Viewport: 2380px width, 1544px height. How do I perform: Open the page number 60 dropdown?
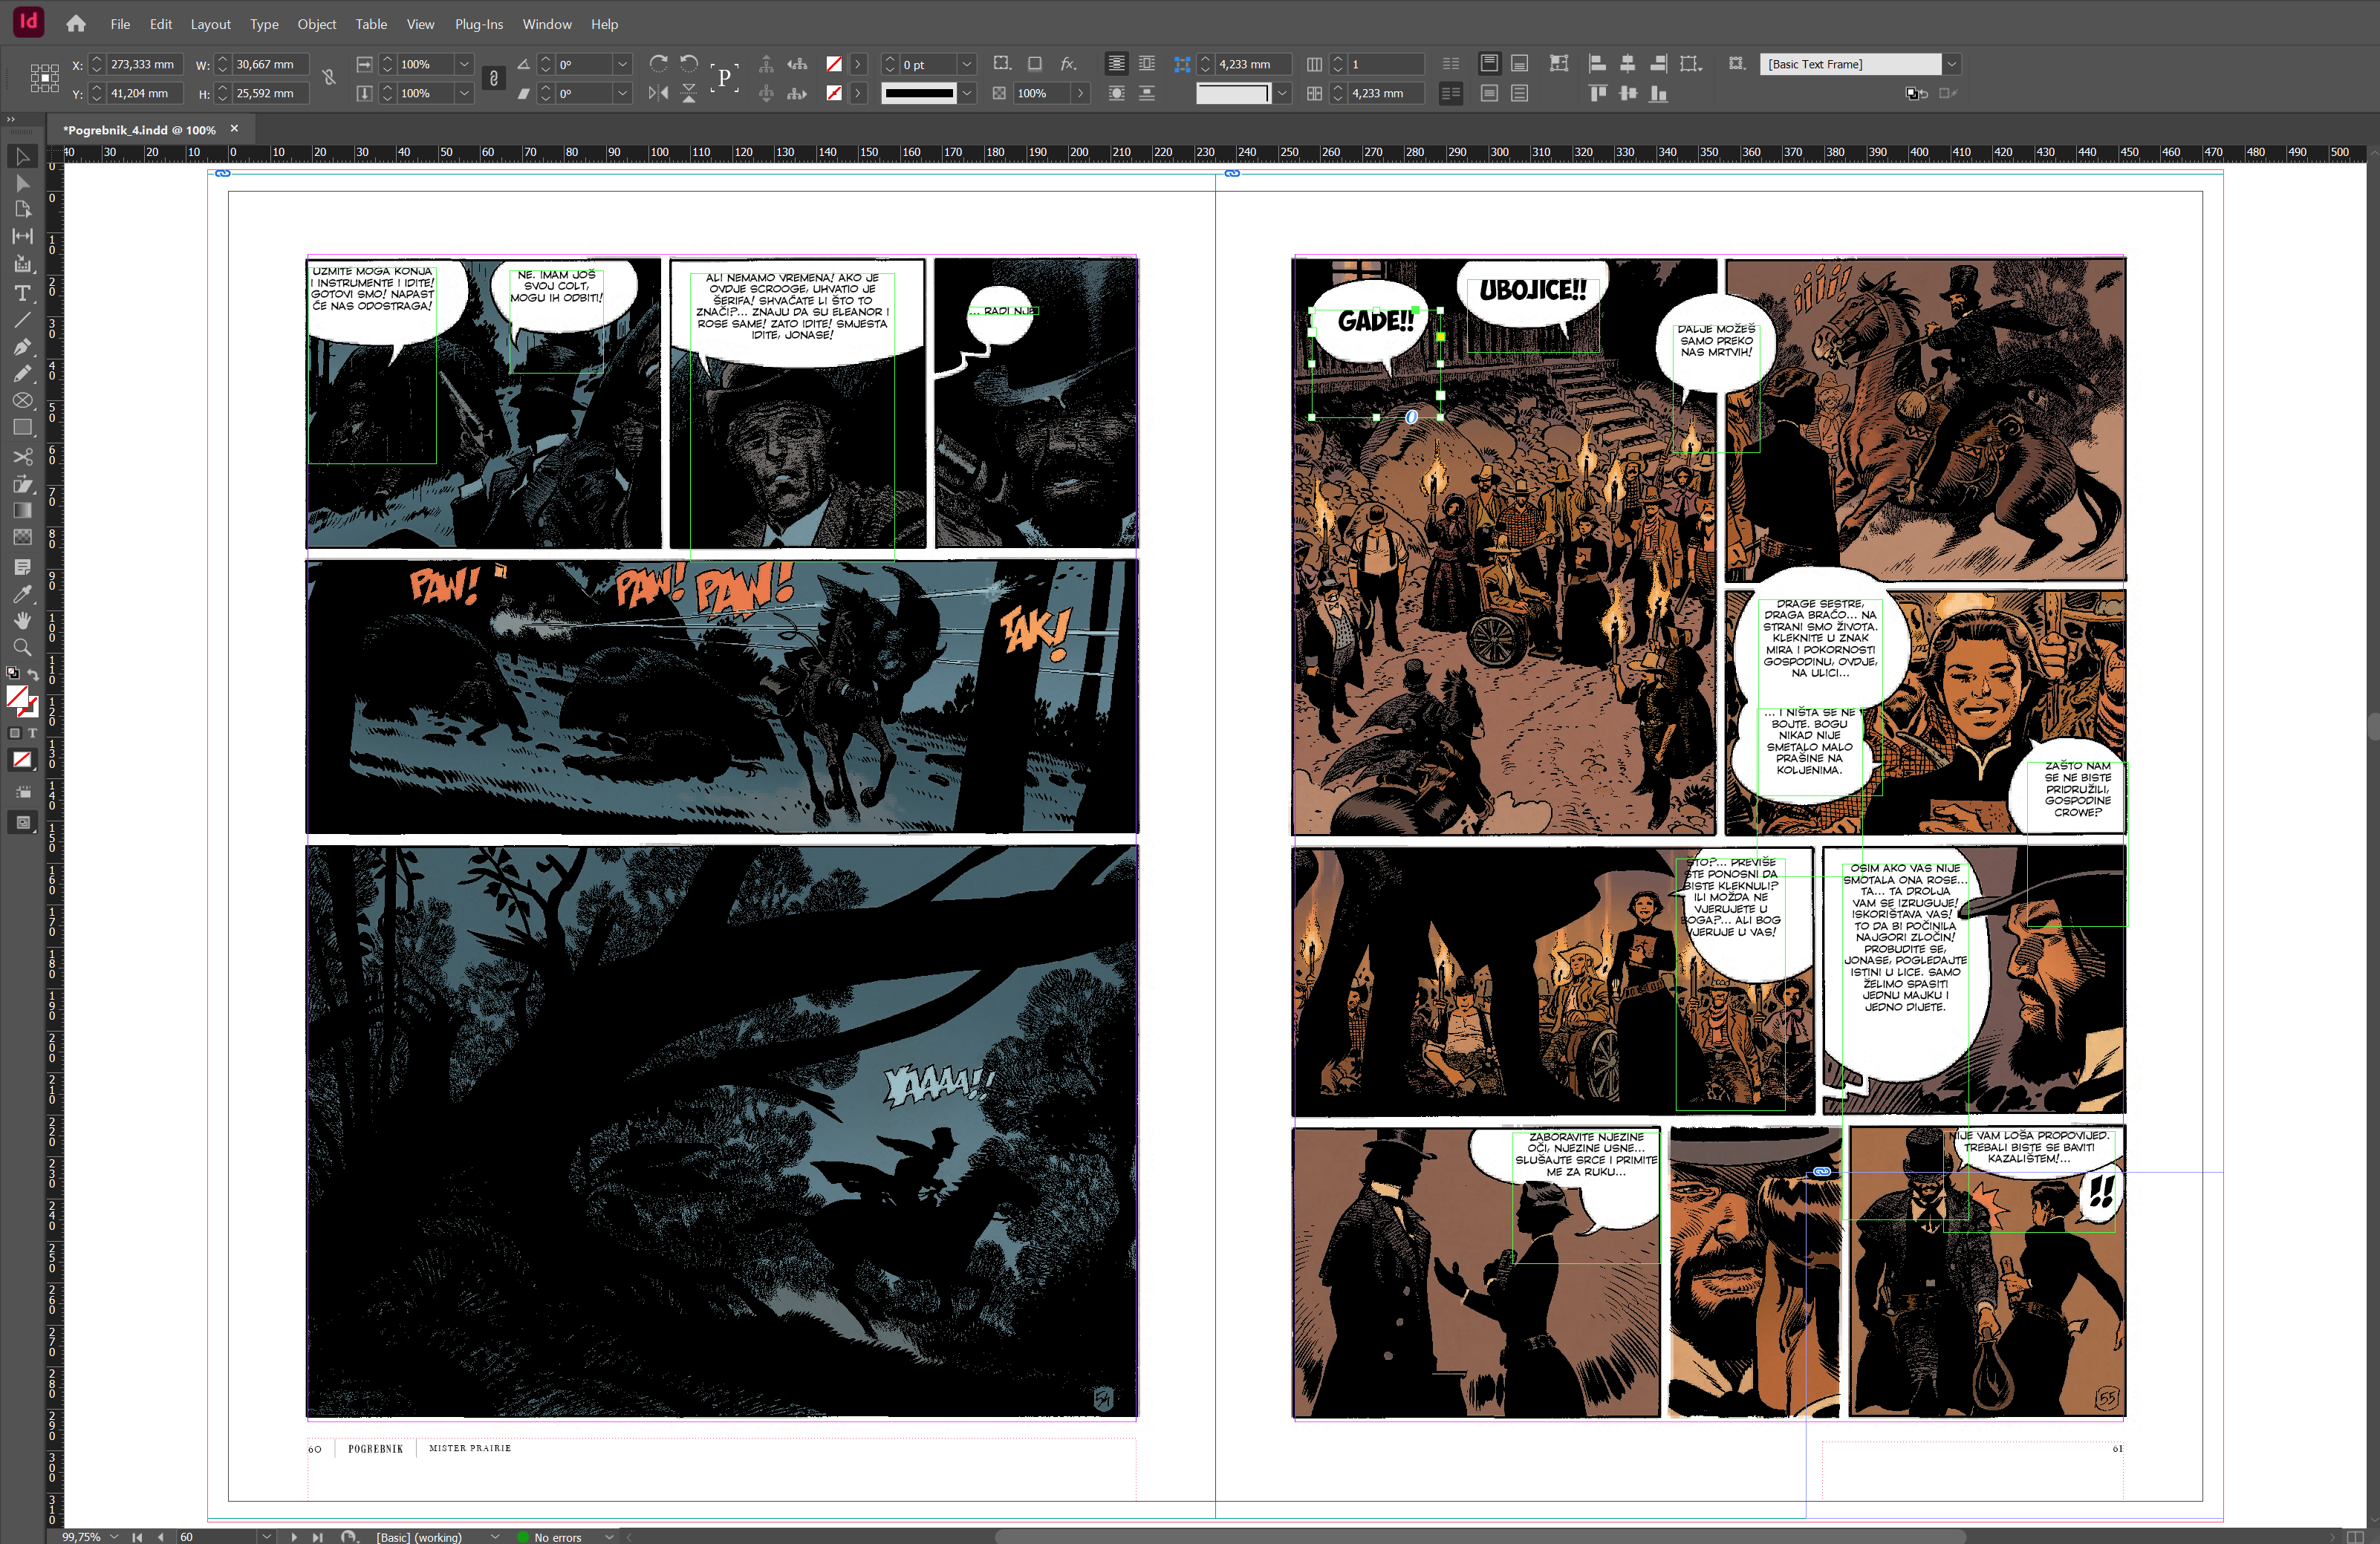point(266,1537)
